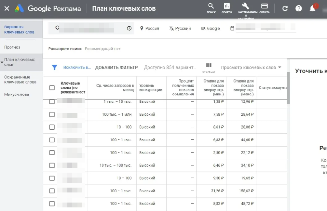The width and height of the screenshot is (327, 211).
Task: Check row with 6,46 ₽ min bid
Action: point(52,165)
